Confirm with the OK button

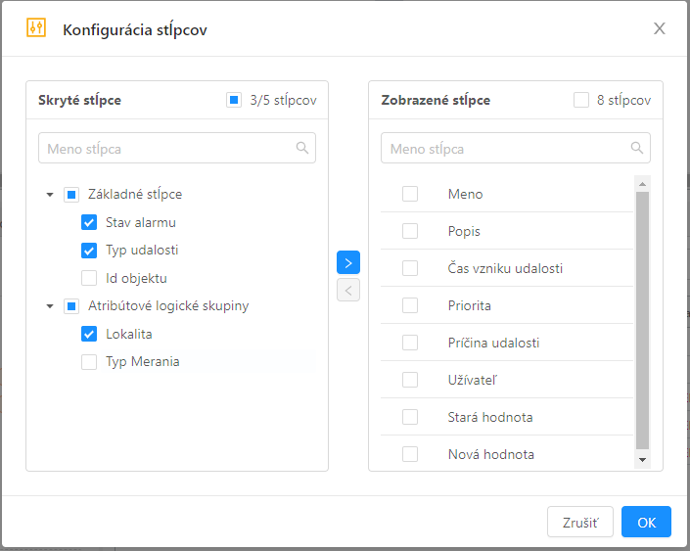coord(646,522)
